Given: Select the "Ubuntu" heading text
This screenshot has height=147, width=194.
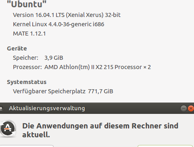Looking at the screenshot, I should (x=27, y=4).
